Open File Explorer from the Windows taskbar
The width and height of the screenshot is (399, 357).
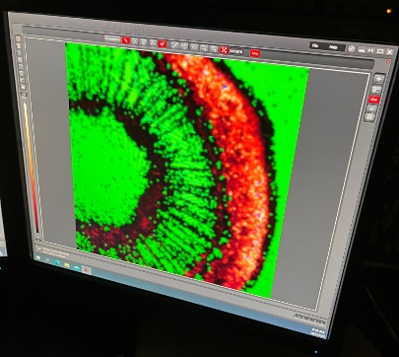[67, 264]
